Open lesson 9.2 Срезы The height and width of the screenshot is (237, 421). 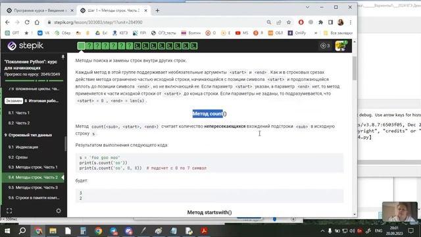tap(18, 157)
